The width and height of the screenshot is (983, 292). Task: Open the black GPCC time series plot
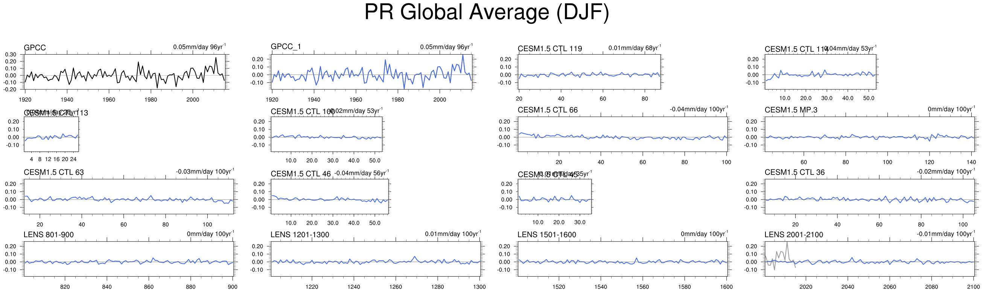pyautogui.click(x=125, y=72)
